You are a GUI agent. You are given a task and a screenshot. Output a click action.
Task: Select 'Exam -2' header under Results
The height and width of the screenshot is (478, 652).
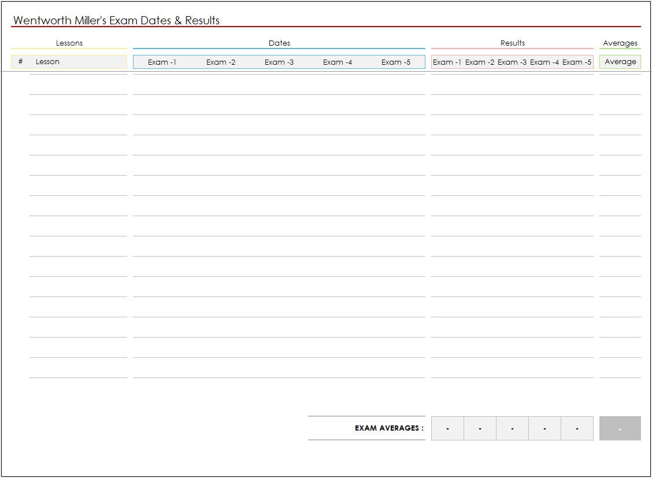[480, 62]
